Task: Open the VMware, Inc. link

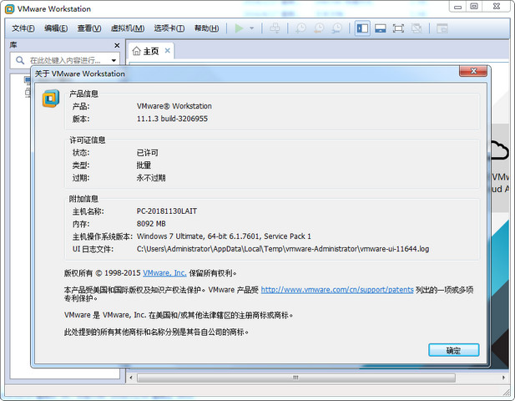Action: click(x=164, y=273)
